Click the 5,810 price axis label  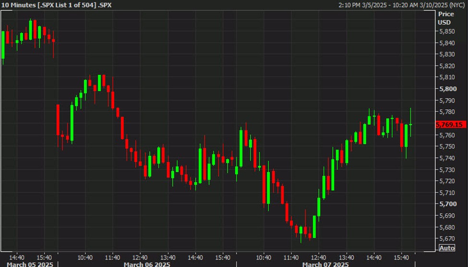(447, 77)
